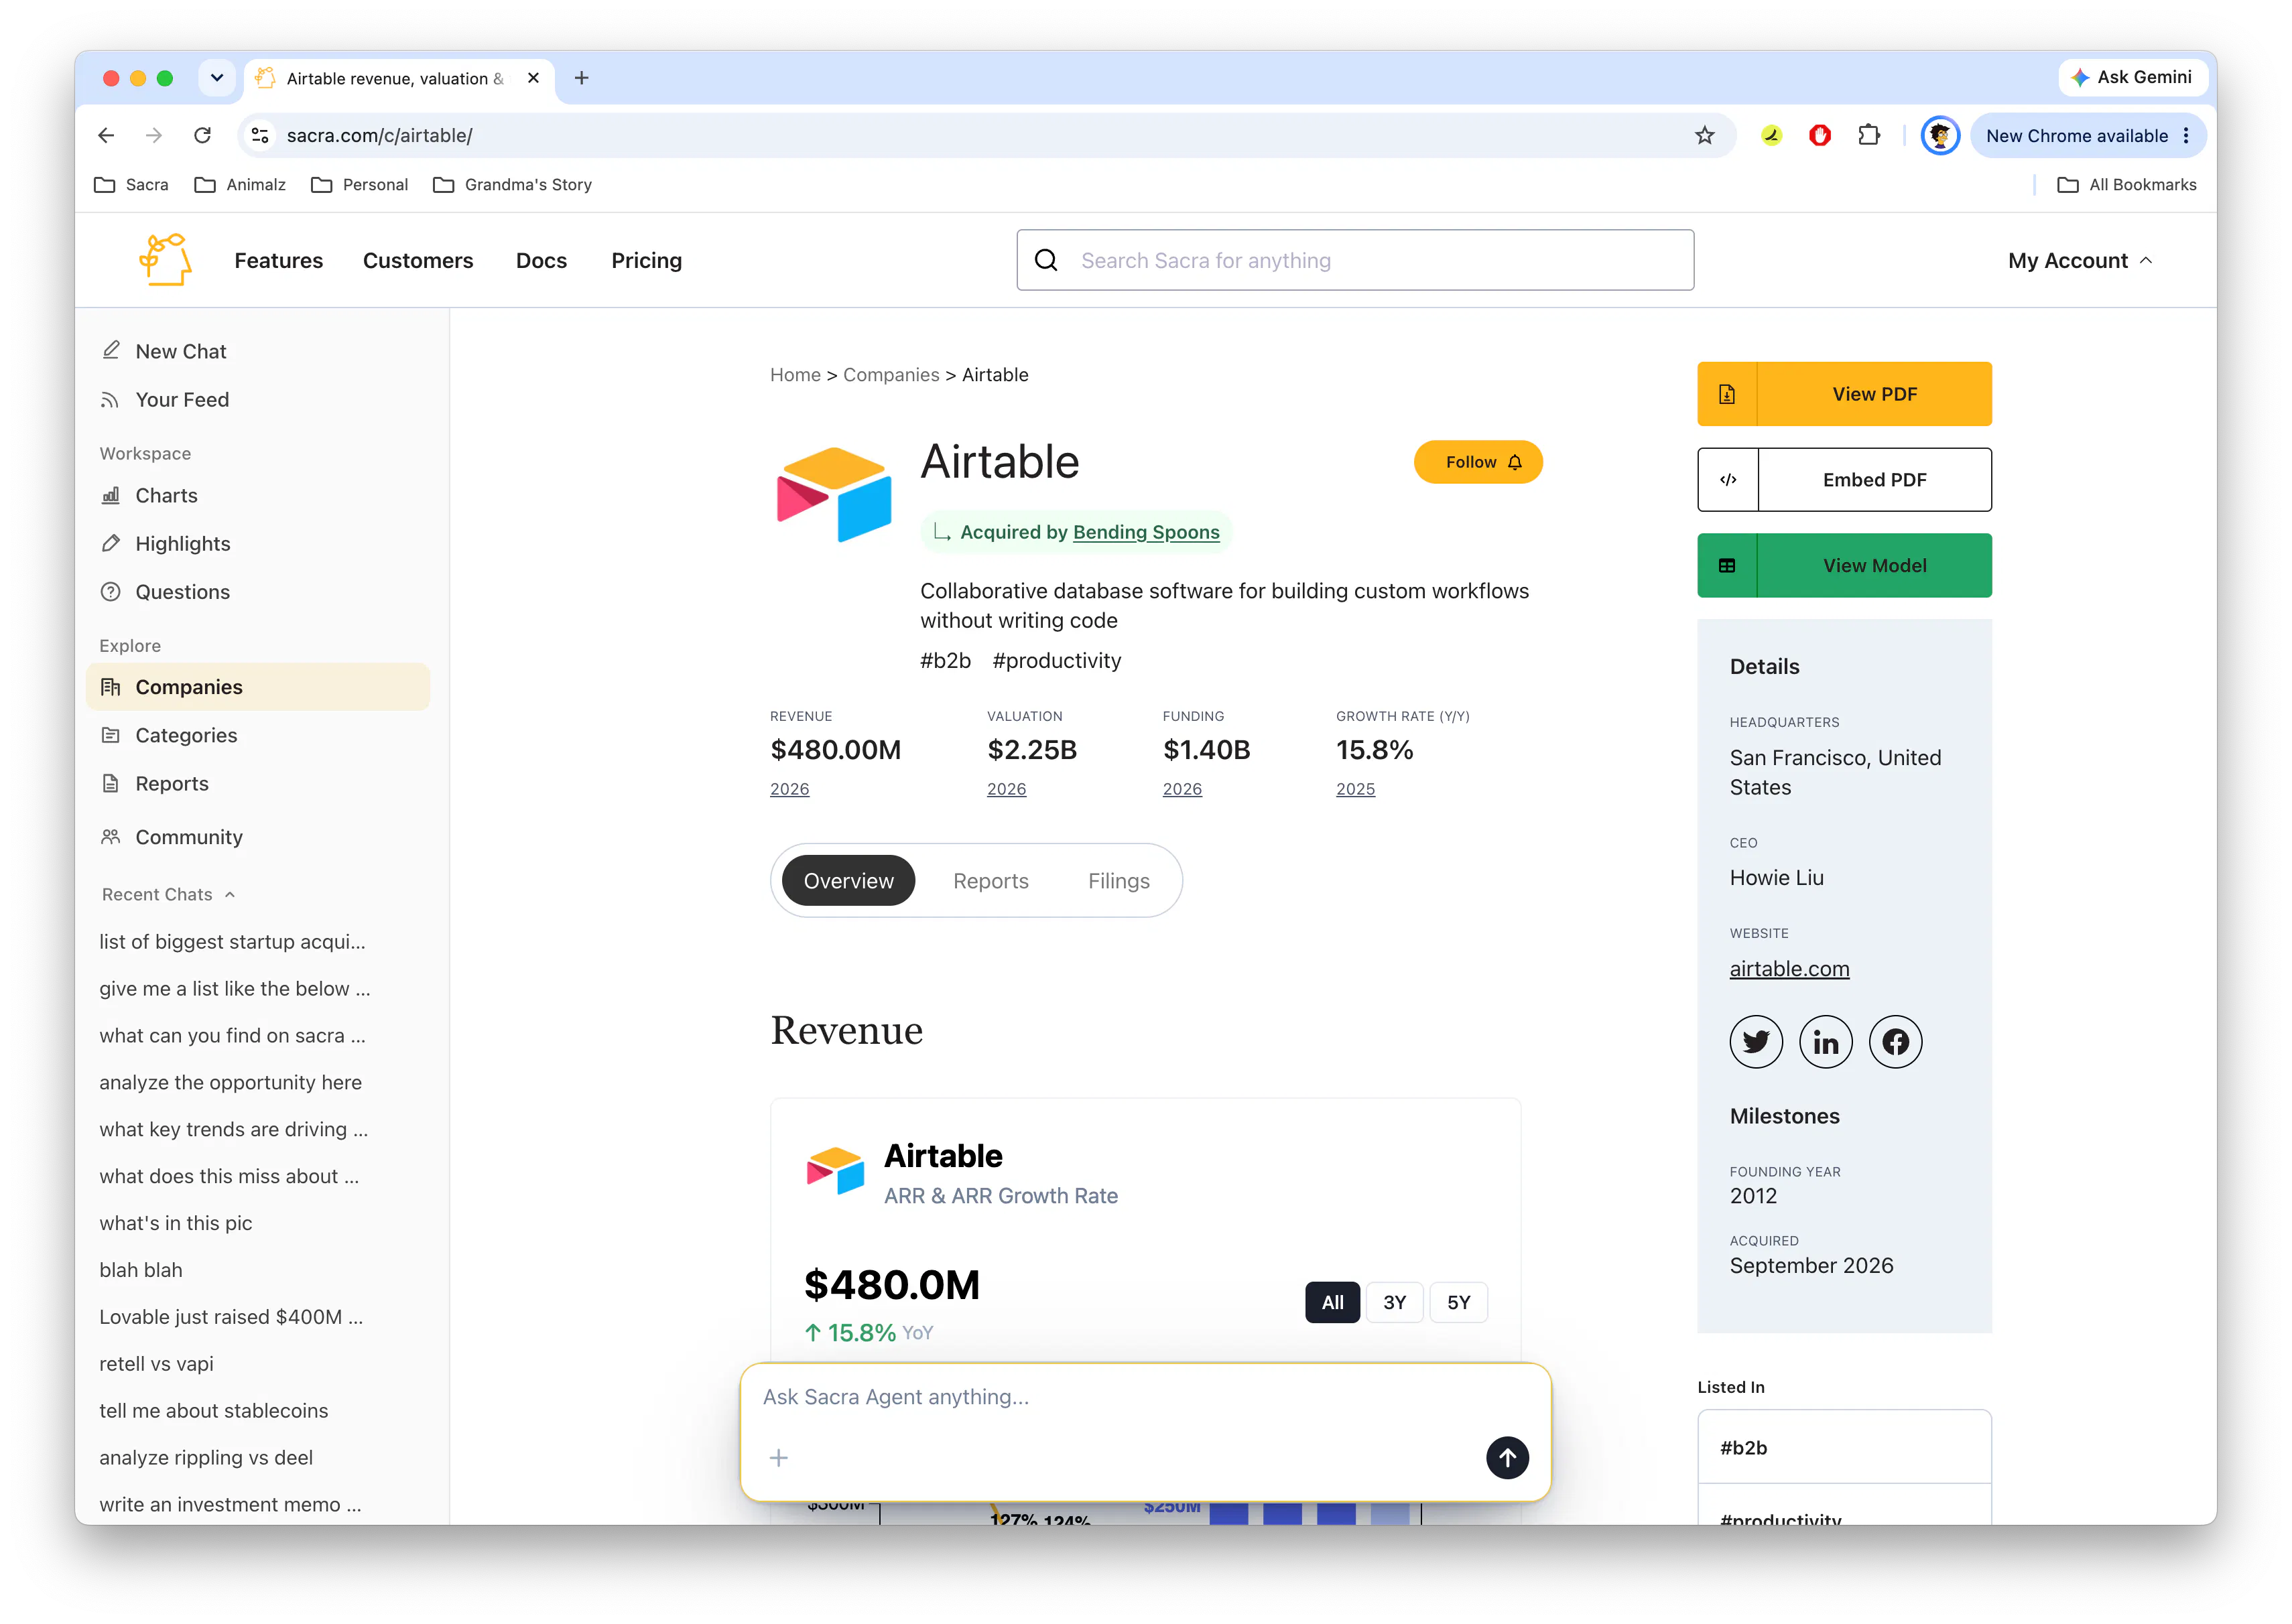
Task: Click the Chrome profile avatar
Action: (x=1940, y=135)
